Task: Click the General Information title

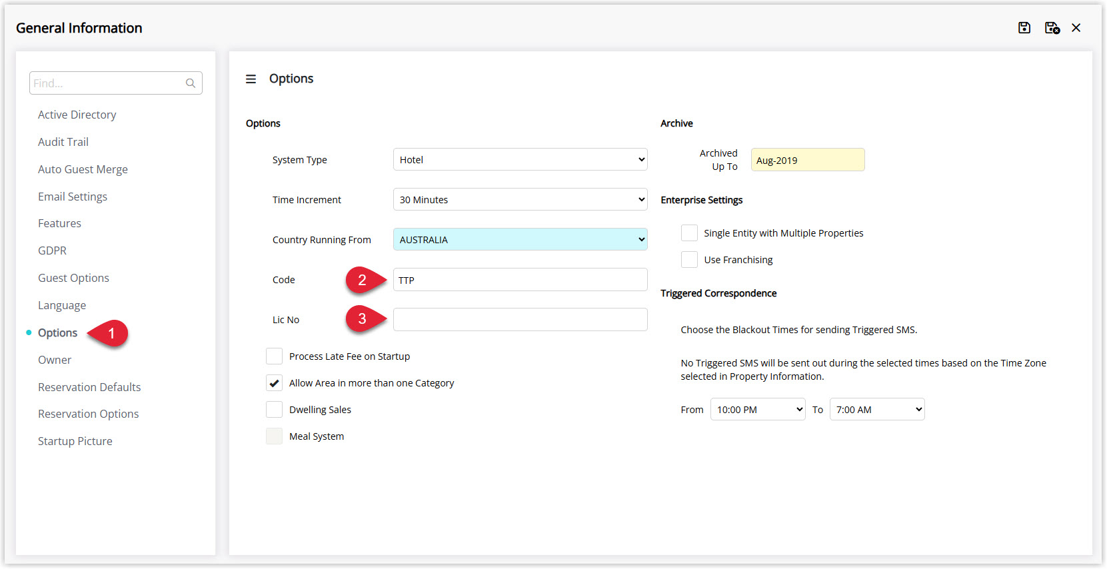Action: [79, 28]
